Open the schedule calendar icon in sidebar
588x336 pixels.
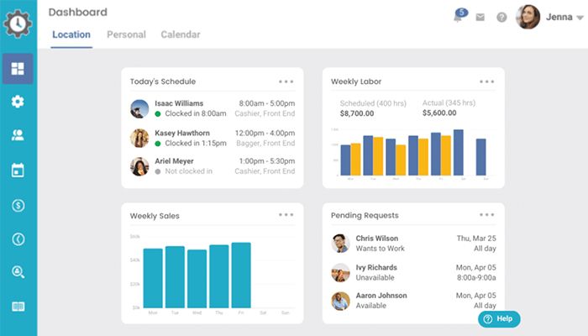(x=18, y=170)
